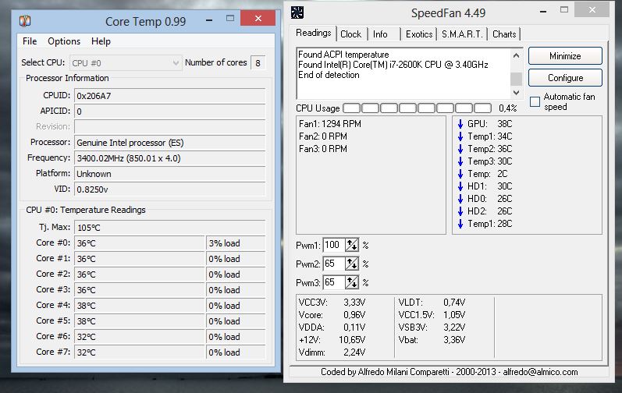
Task: Click the detection log scrollbar thumb
Action: tap(516, 79)
